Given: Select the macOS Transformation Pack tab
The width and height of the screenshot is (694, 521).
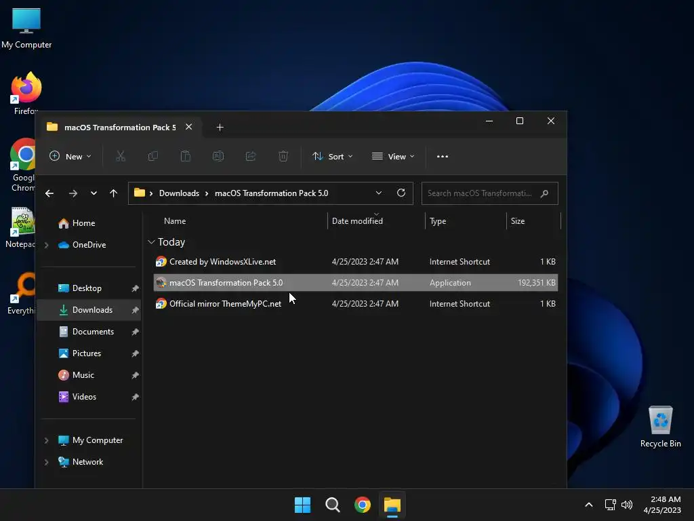Looking at the screenshot, I should tap(119, 128).
